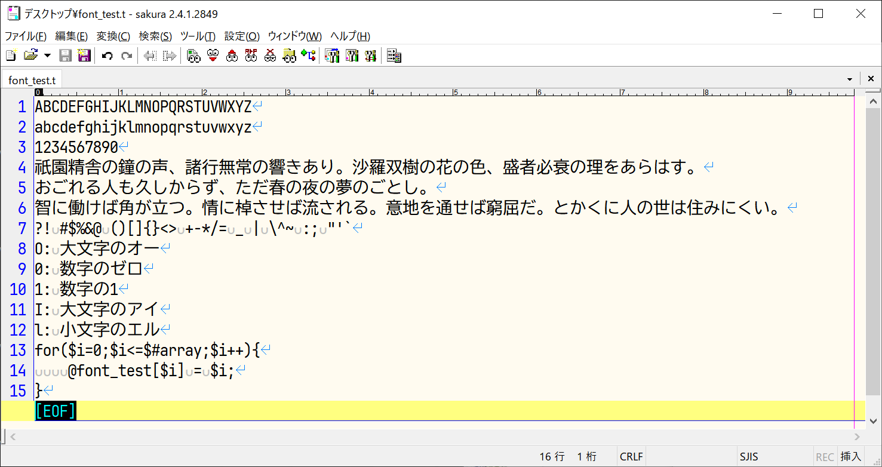This screenshot has width=882, height=467.
Task: Open the Replace dialog icon
Action: (251, 56)
